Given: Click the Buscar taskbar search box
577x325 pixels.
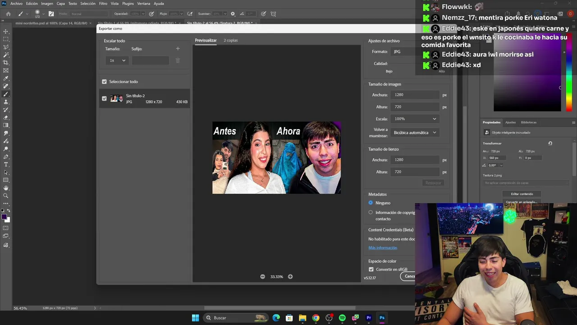Looking at the screenshot, I should (235, 318).
